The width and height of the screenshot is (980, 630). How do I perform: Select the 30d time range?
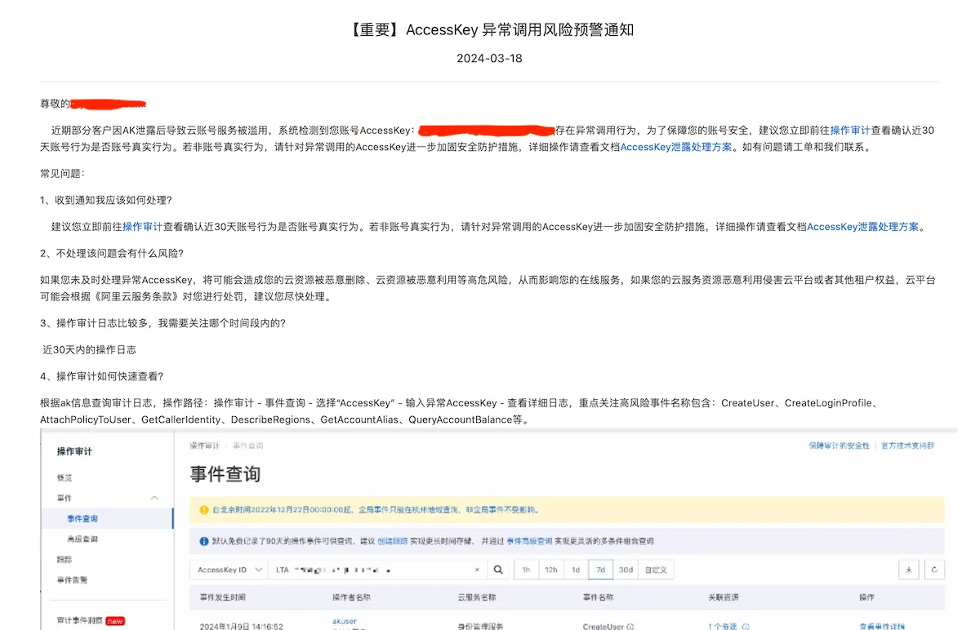(626, 570)
